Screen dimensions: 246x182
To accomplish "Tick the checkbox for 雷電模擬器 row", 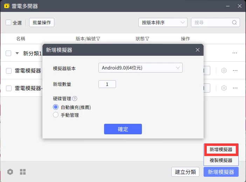I will (9, 71).
